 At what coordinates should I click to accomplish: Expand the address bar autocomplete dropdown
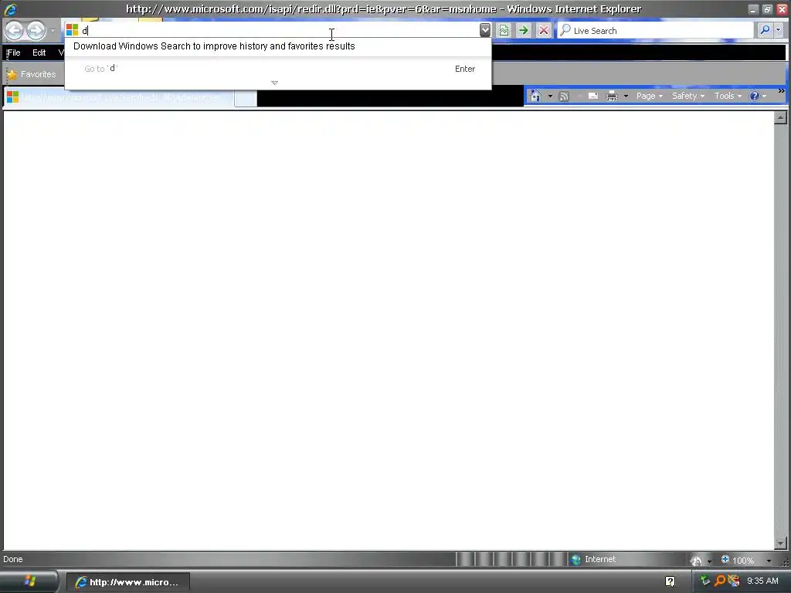[x=485, y=30]
